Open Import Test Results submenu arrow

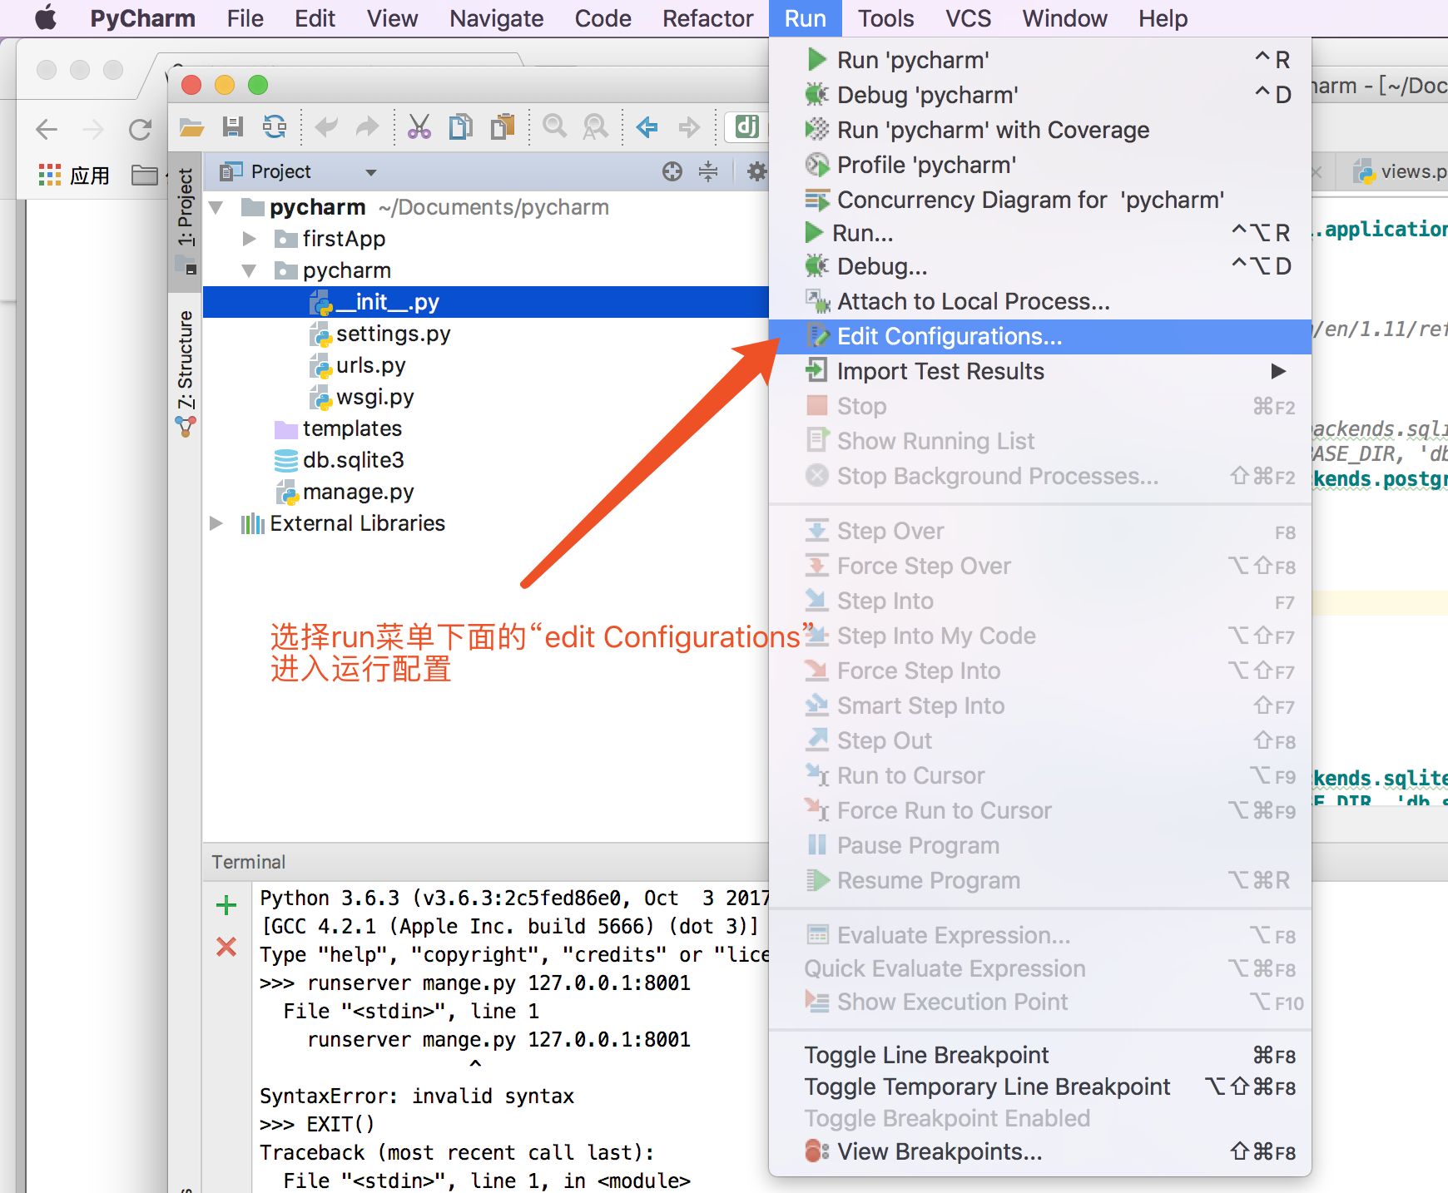[1278, 371]
